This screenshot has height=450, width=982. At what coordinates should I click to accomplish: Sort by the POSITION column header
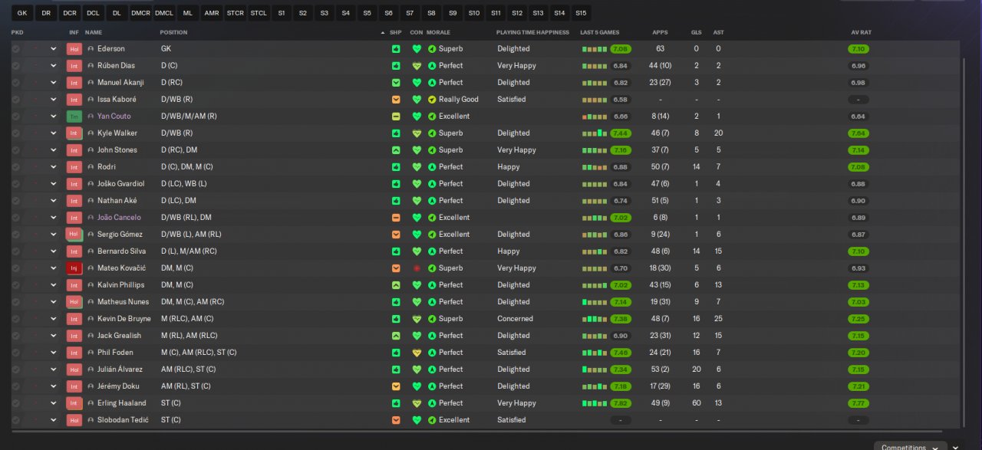(x=173, y=32)
